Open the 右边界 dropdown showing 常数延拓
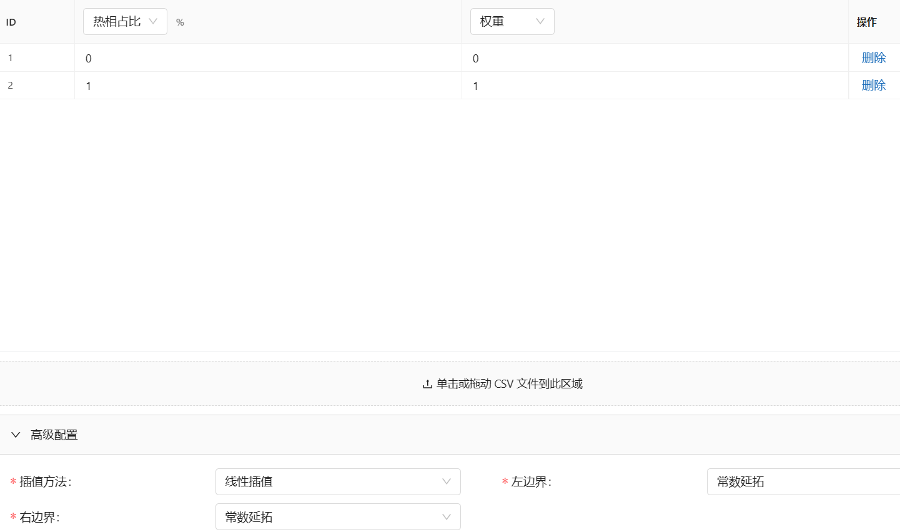Image resolution: width=900 pixels, height=532 pixels. 338,517
